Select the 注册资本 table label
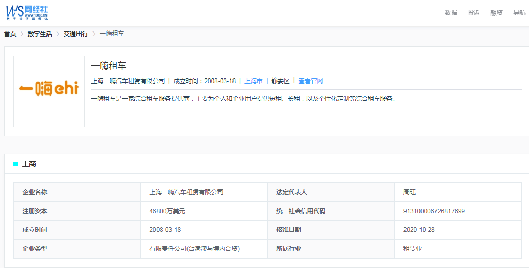 click(35, 211)
